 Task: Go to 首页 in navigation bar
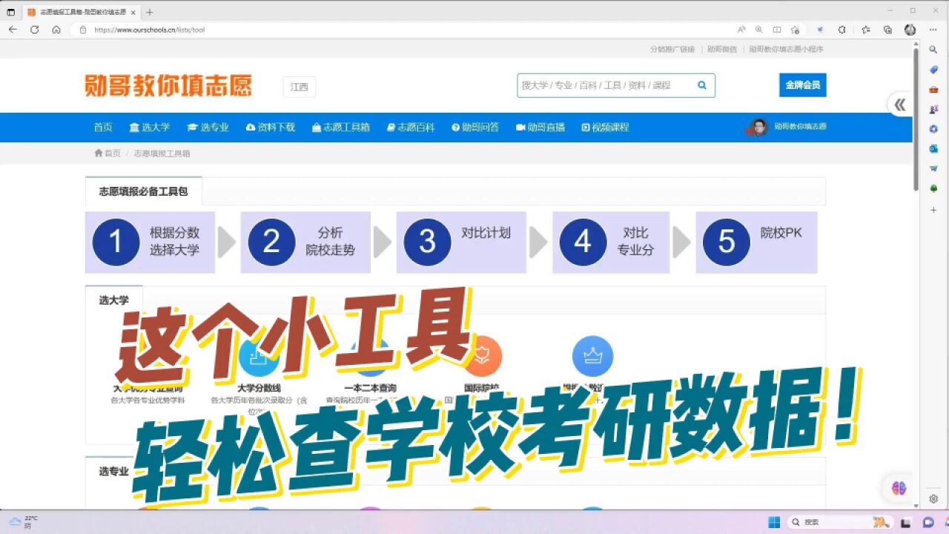pos(103,128)
